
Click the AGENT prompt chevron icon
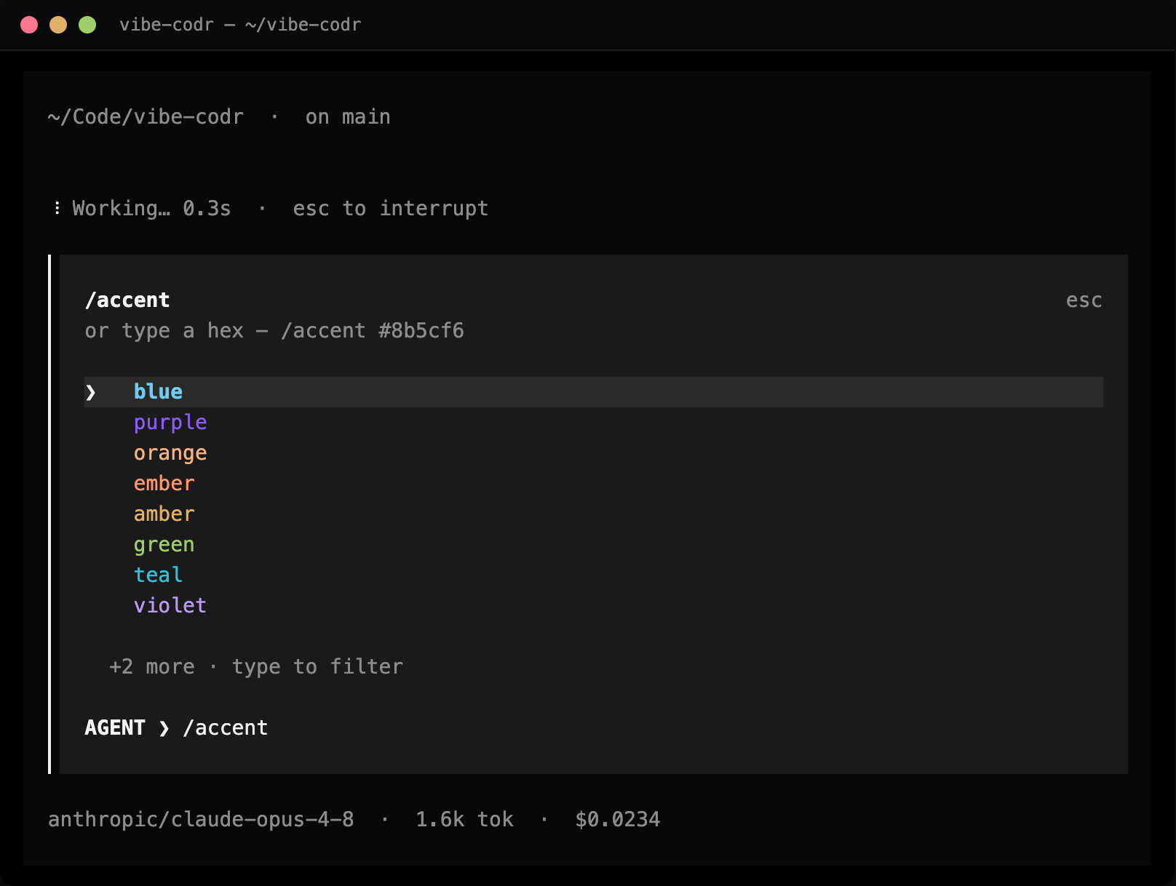(164, 728)
